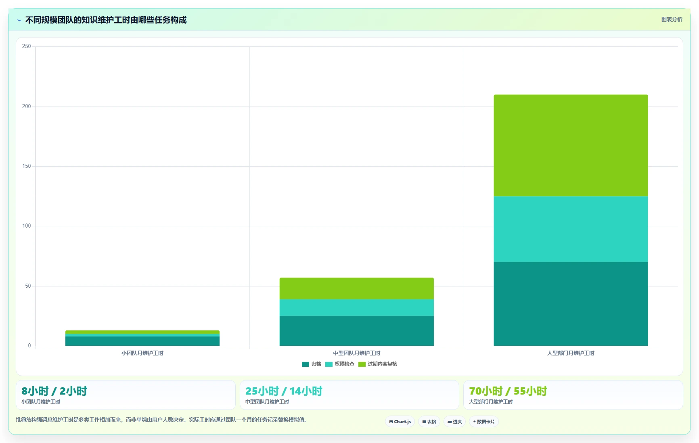Click the icon inside the Chart.js chip
The image size is (699, 443).
(x=391, y=422)
